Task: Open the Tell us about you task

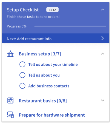Action: (x=44, y=75)
